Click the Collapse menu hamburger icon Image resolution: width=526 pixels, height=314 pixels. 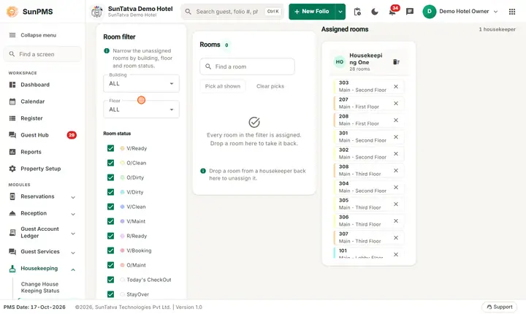(x=12, y=35)
